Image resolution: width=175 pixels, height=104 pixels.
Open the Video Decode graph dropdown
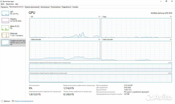pos(101,39)
